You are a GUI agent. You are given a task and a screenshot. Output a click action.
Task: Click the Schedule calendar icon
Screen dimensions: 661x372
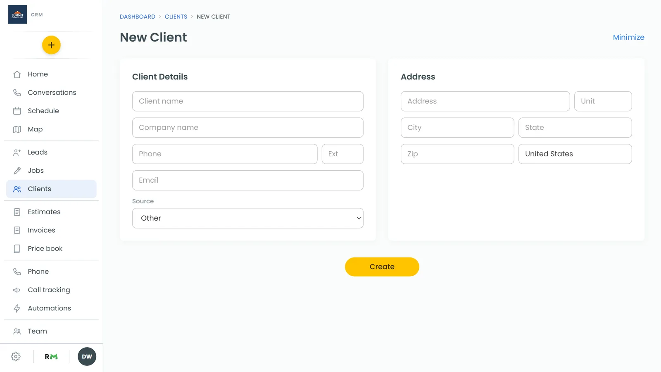[x=17, y=111]
